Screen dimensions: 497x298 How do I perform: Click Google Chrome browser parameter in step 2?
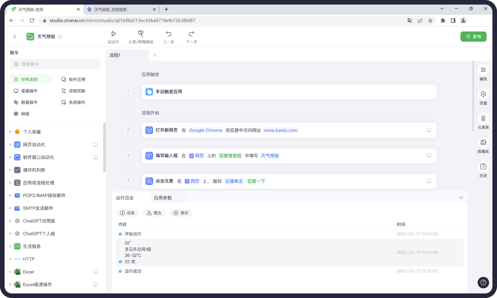pos(206,130)
